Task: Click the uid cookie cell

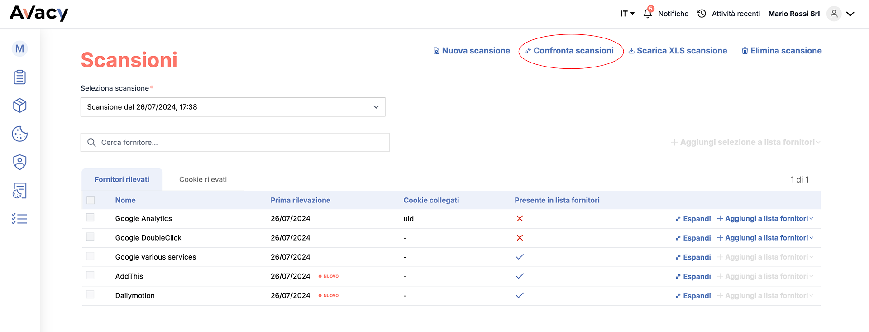Action: 409,219
